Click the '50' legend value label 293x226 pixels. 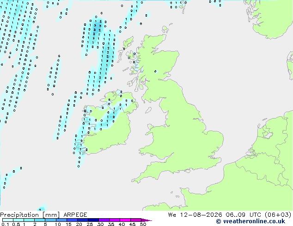(x=143, y=224)
